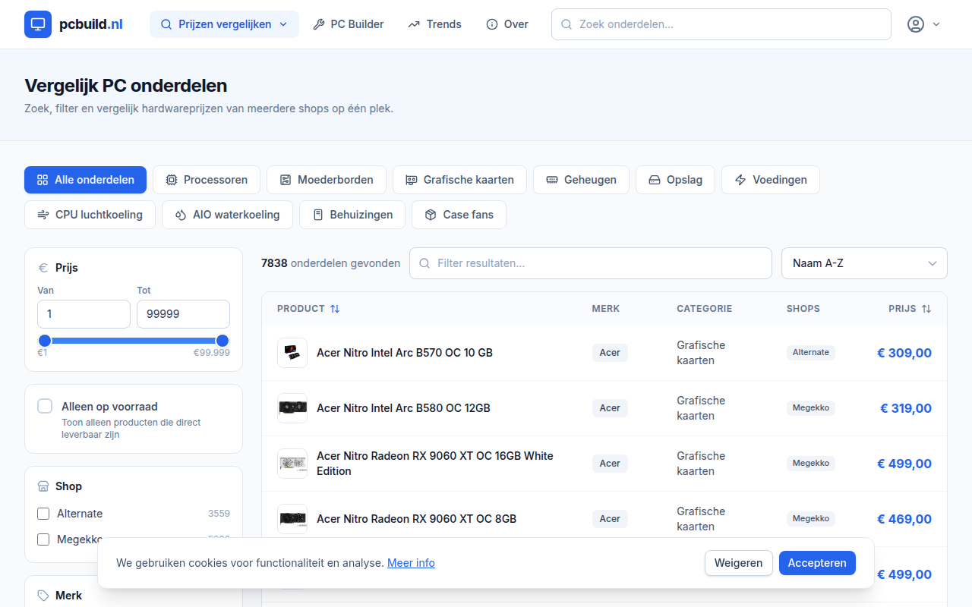Click the lightning bolt icon in Voedingen

pos(740,180)
